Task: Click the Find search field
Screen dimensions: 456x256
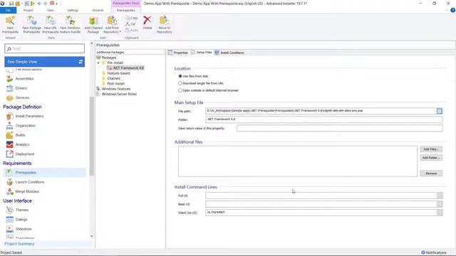Action: coord(44,48)
